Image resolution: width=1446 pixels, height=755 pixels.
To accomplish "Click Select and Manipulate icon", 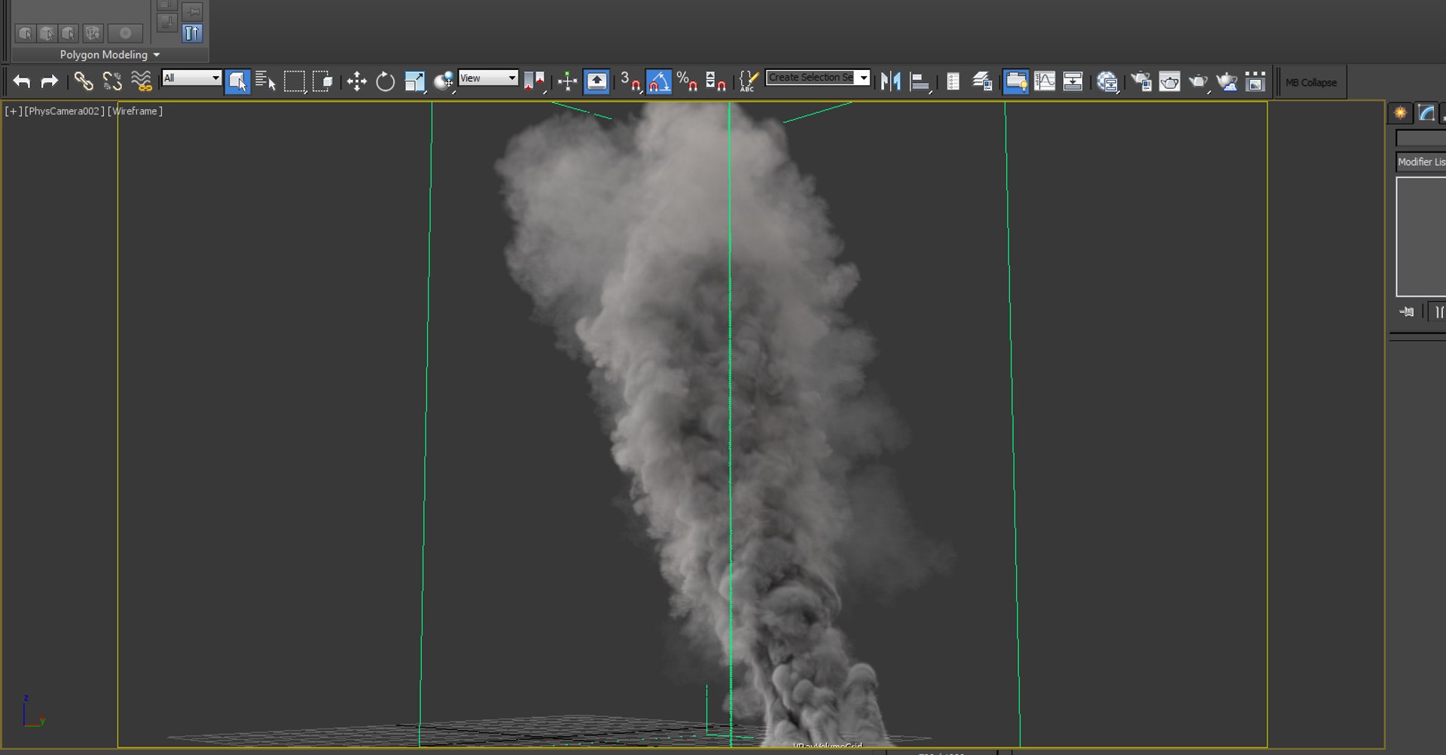I will [x=567, y=81].
